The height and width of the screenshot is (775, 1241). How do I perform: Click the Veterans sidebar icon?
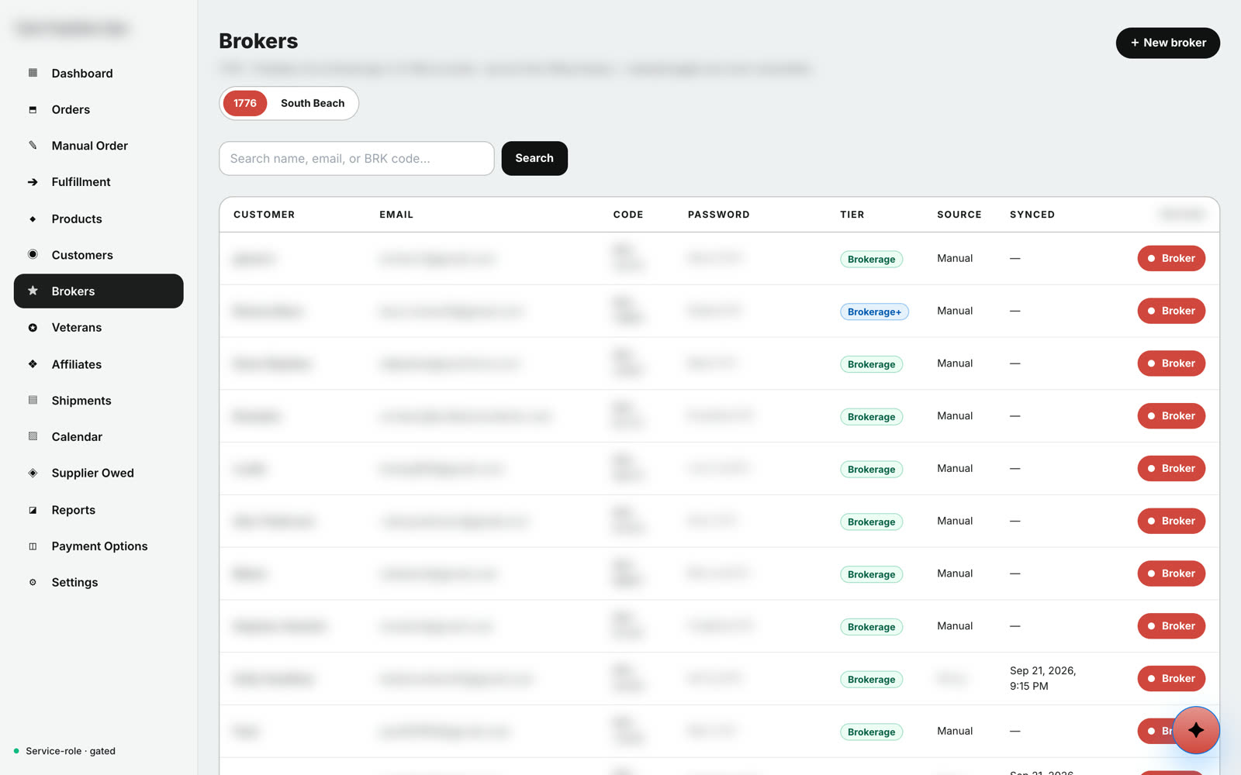(x=33, y=327)
